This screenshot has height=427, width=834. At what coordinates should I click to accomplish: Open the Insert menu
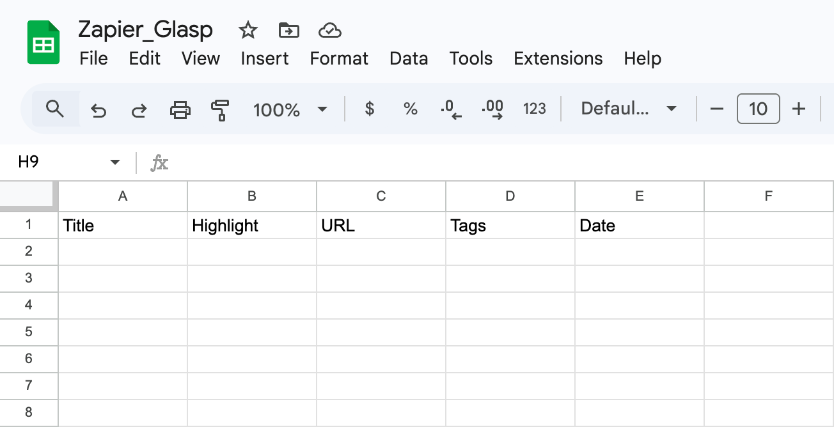pyautogui.click(x=265, y=59)
